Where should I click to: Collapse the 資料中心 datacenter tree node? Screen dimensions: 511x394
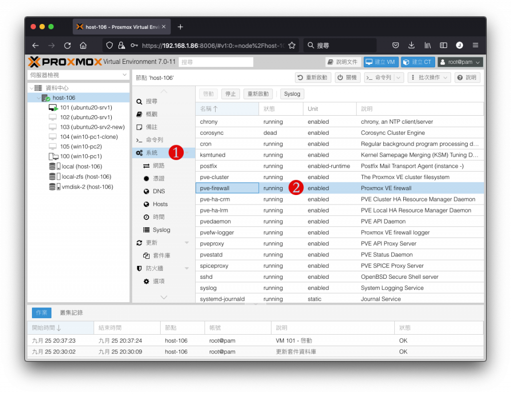click(31, 88)
